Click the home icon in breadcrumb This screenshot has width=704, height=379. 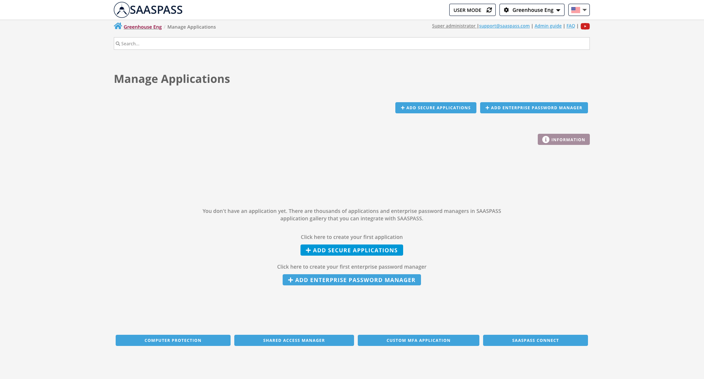pyautogui.click(x=118, y=26)
